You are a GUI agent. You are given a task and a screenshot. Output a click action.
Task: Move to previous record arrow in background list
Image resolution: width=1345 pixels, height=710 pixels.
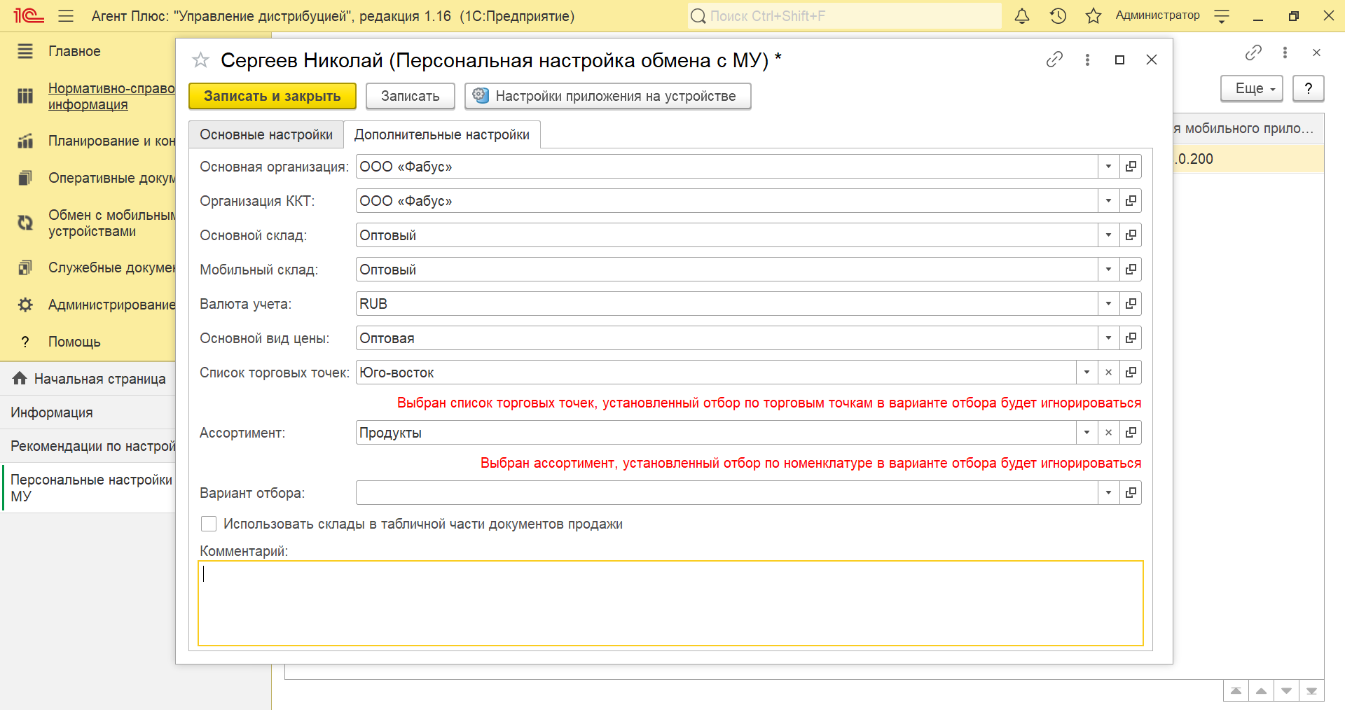1261,690
